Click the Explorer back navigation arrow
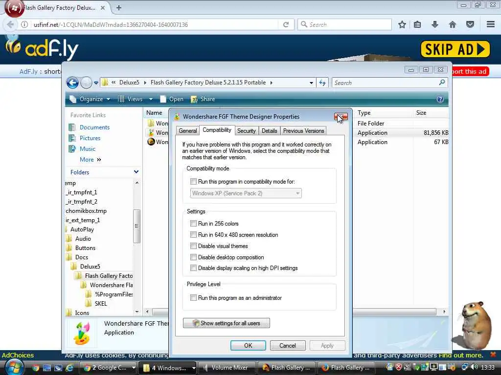The height and width of the screenshot is (375, 501). (x=72, y=83)
